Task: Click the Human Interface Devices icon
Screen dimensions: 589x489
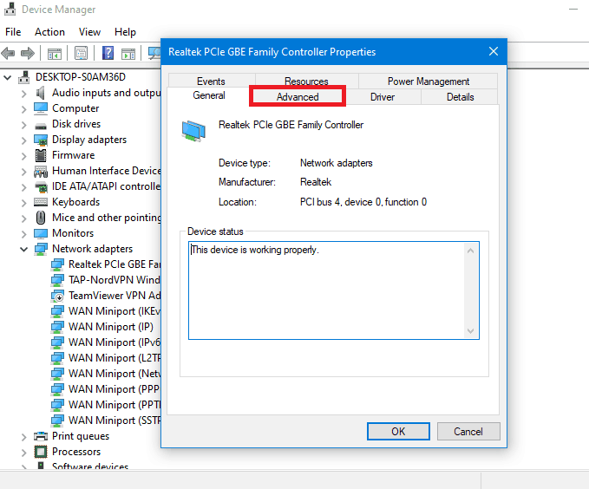Action: (41, 172)
